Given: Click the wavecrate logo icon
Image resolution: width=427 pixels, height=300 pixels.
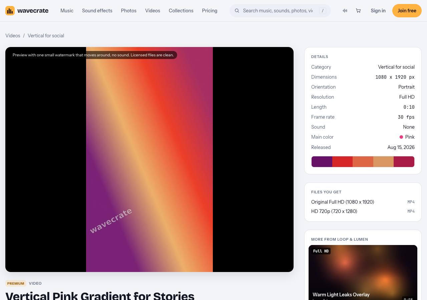Looking at the screenshot, I should tap(10, 11).
